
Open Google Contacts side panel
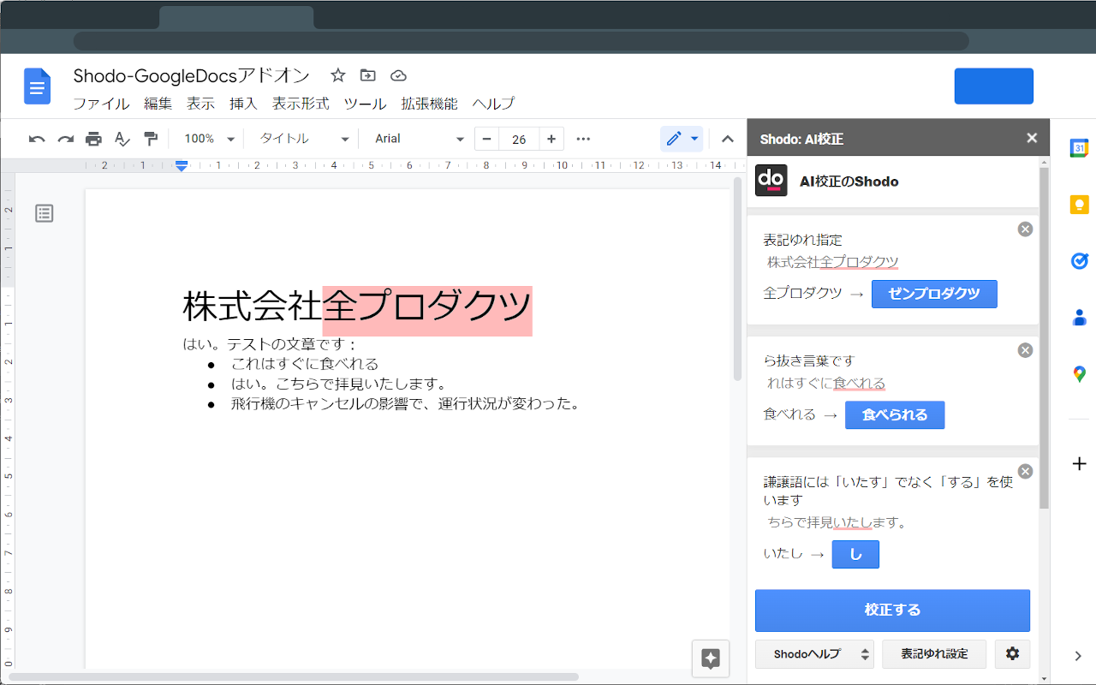tap(1079, 318)
